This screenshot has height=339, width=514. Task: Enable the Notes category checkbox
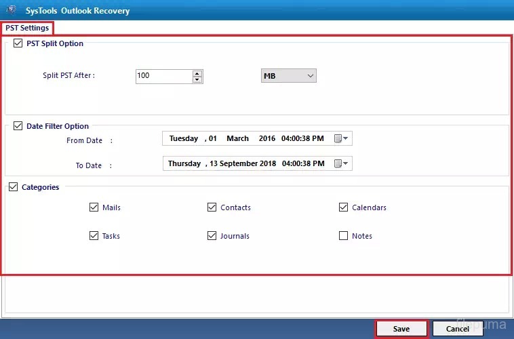[343, 236]
